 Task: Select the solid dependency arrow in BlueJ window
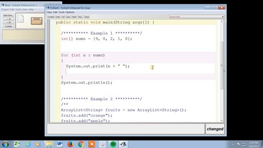[x=8, y=19]
